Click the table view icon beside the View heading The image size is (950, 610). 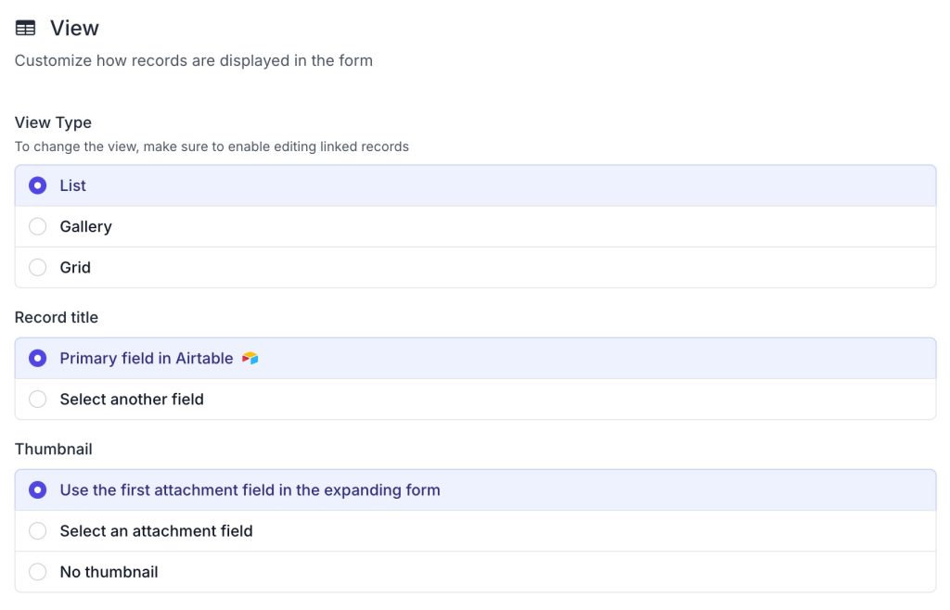tap(26, 29)
